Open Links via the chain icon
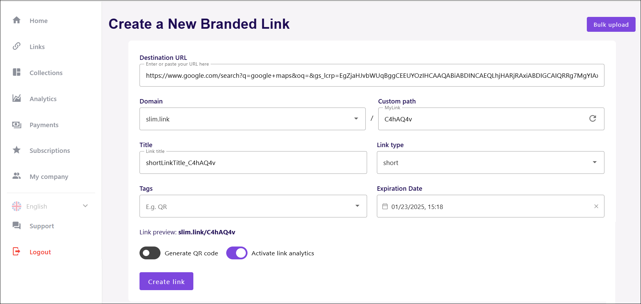 (x=17, y=46)
